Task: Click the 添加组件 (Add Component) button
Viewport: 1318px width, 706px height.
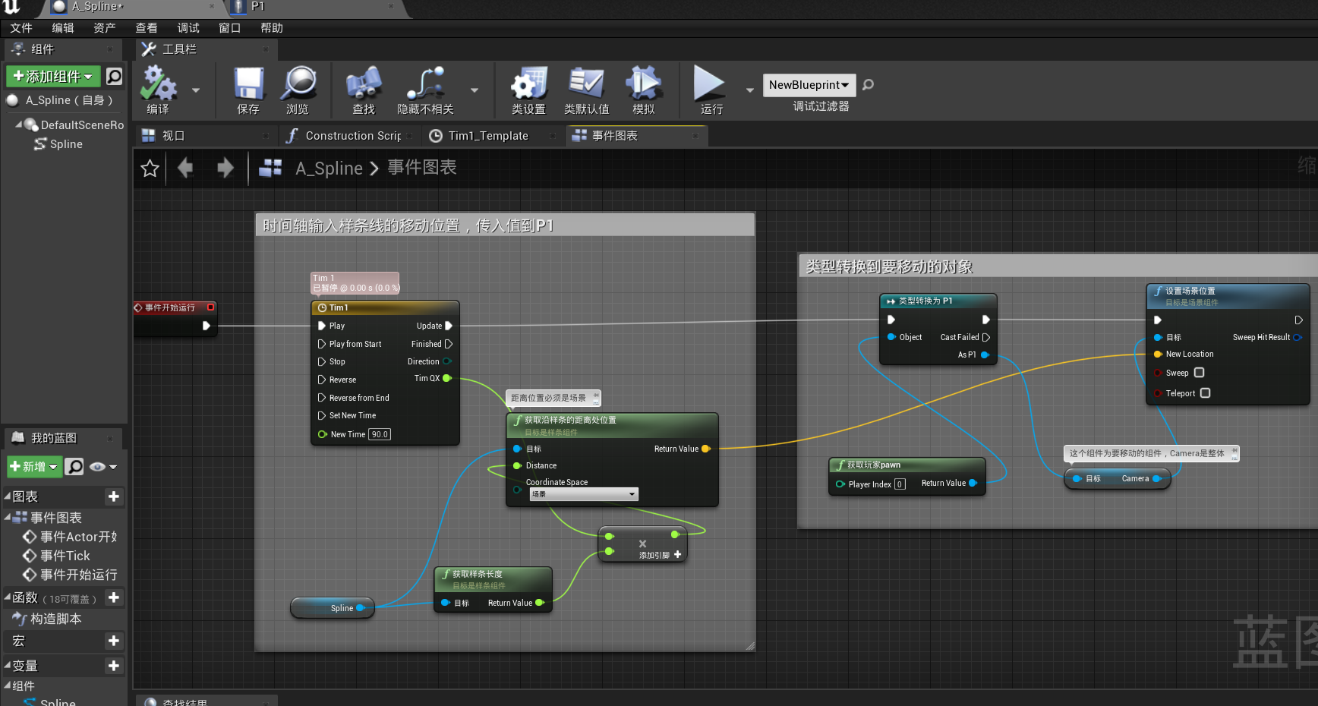Action: 53,76
